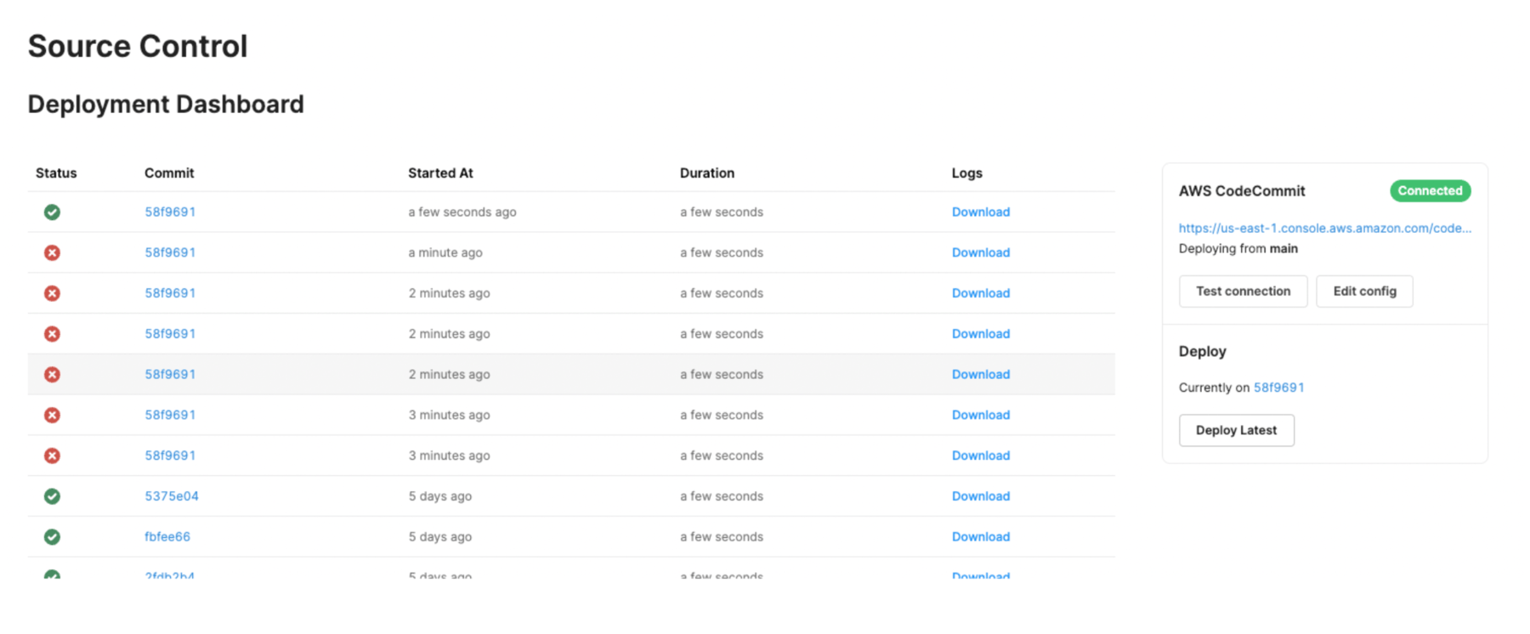Click the Deploy section heading
The image size is (1530, 634).
[x=1203, y=352]
